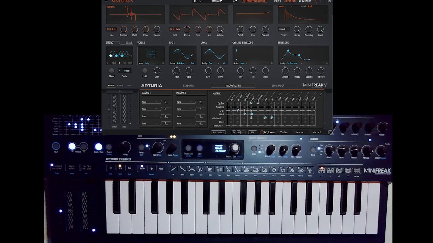
Task: Open Cycling Envelope settings wrench icon
Action: tap(271, 63)
